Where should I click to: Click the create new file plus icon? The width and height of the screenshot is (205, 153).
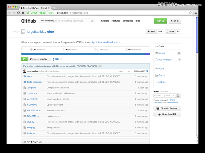(x=62, y=59)
